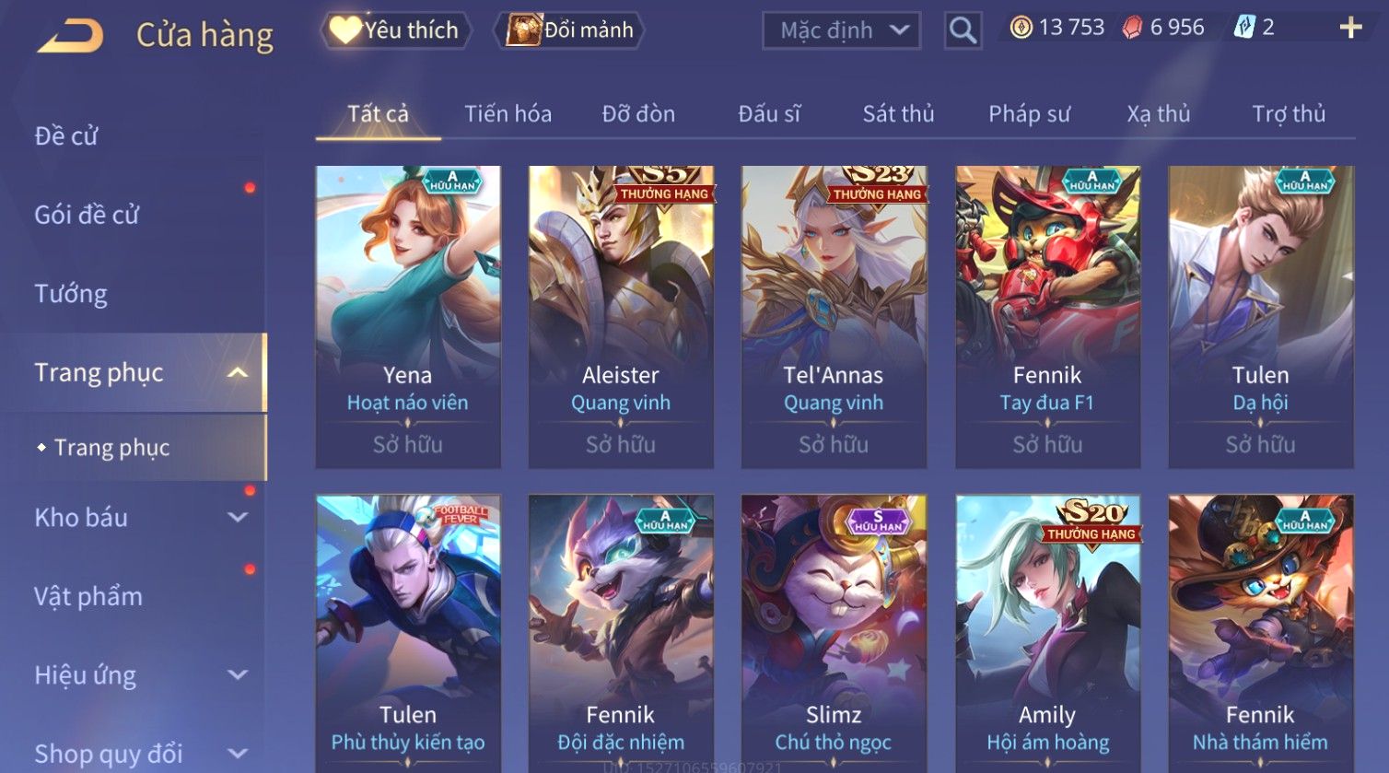Select the Tiến hóa tab
The height and width of the screenshot is (773, 1389).
508,113
